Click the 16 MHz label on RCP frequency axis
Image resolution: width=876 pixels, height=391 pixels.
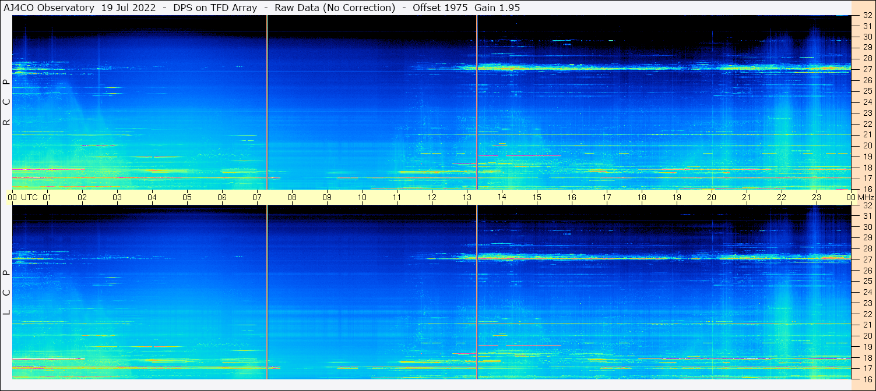point(867,189)
